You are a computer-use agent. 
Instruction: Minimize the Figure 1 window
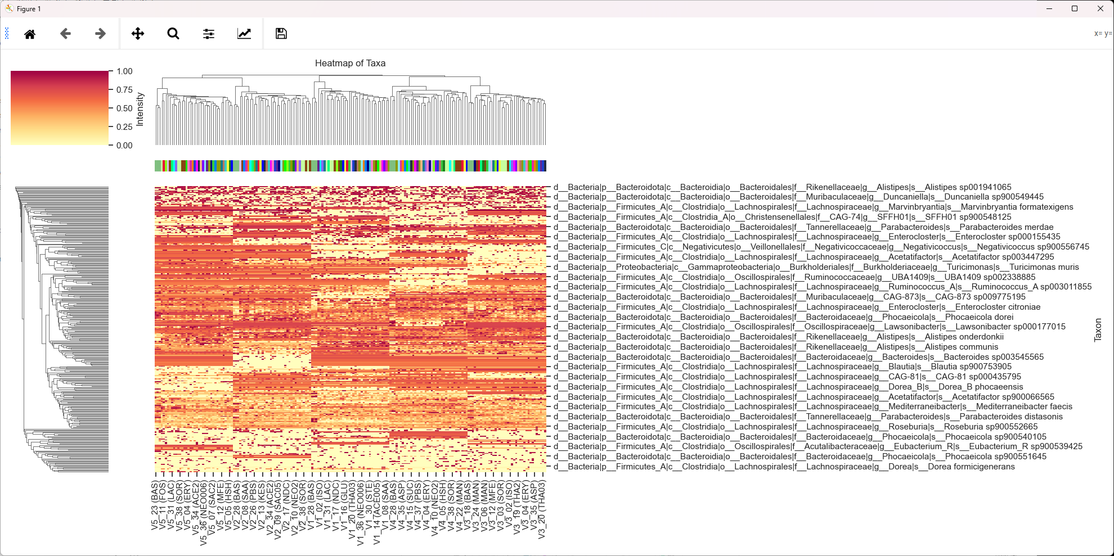coord(1049,8)
